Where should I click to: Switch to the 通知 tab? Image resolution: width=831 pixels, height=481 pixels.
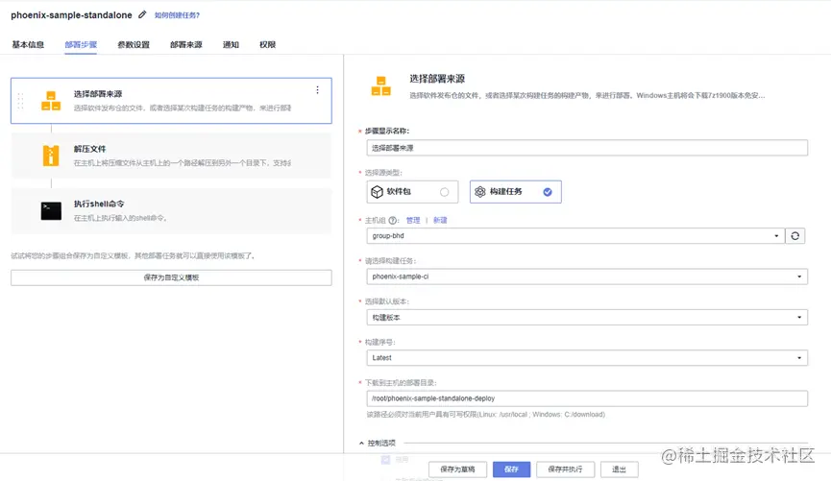click(x=231, y=44)
